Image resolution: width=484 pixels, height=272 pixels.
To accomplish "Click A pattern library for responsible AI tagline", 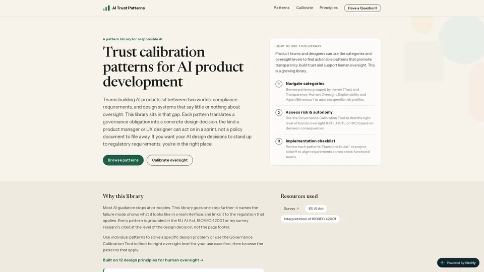I will click(x=133, y=39).
